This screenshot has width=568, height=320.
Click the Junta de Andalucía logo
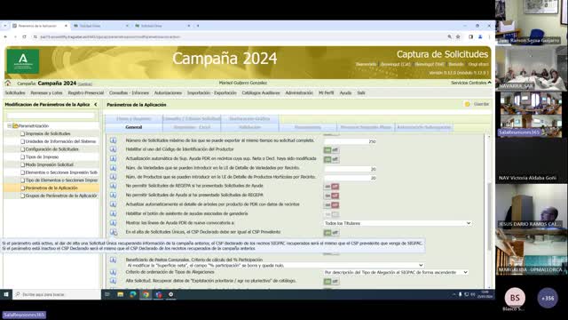coord(23,61)
